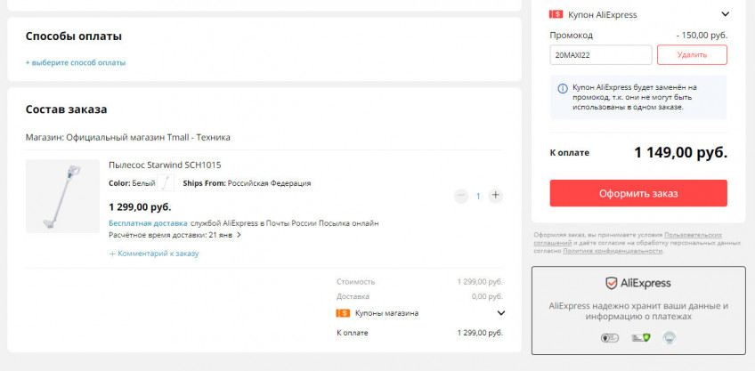Expand the Купоны магазина dropdown
The height and width of the screenshot is (371, 755).
(500, 313)
